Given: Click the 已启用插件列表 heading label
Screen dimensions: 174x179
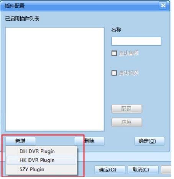Looking at the screenshot, I should (22, 19).
